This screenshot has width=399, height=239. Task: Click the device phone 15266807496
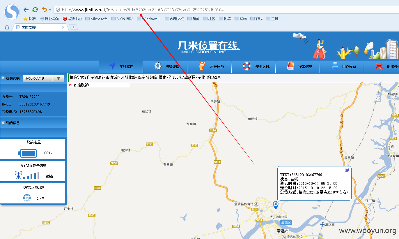tap(31, 112)
